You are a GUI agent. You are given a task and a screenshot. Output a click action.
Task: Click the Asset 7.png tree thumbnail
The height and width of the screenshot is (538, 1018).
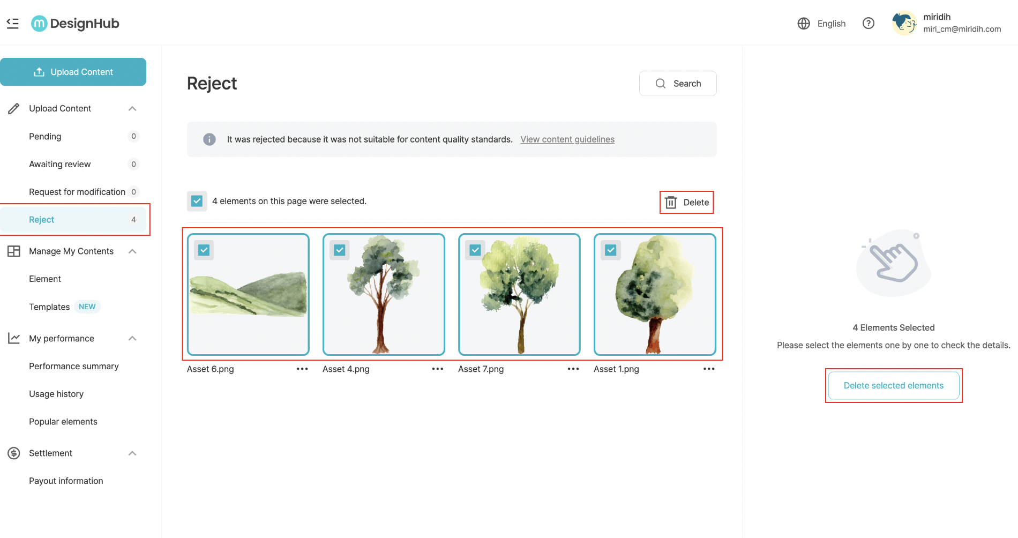click(519, 295)
